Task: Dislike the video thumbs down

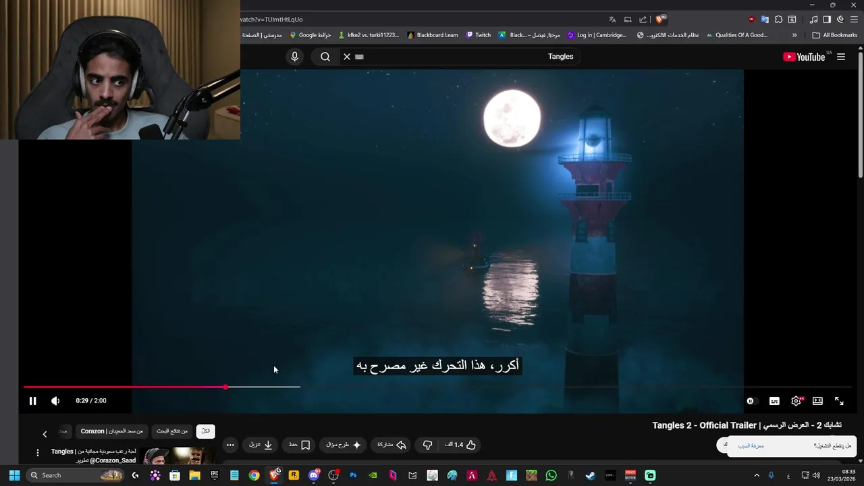Action: [x=427, y=445]
